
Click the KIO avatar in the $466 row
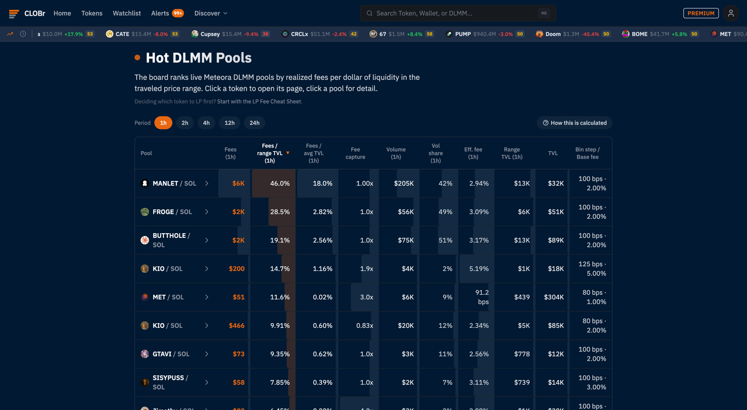(x=145, y=326)
